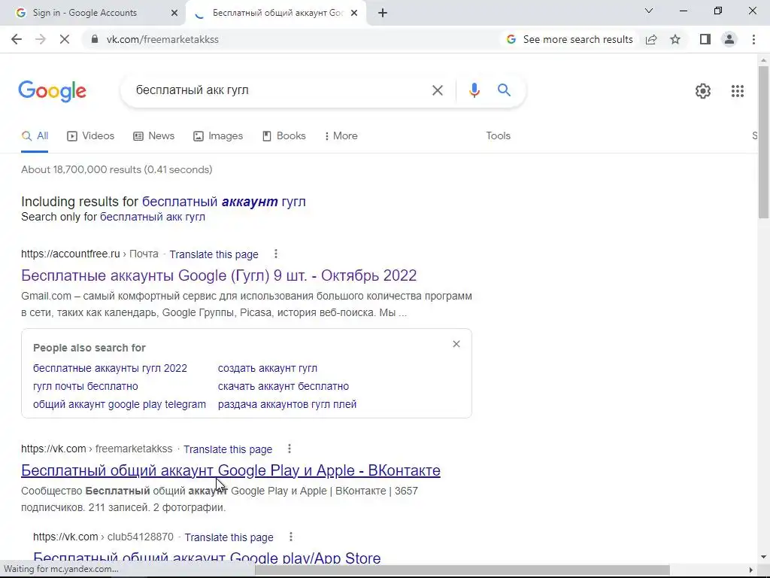Search создать аккаунт гугл
The height and width of the screenshot is (578, 770).
(x=268, y=368)
